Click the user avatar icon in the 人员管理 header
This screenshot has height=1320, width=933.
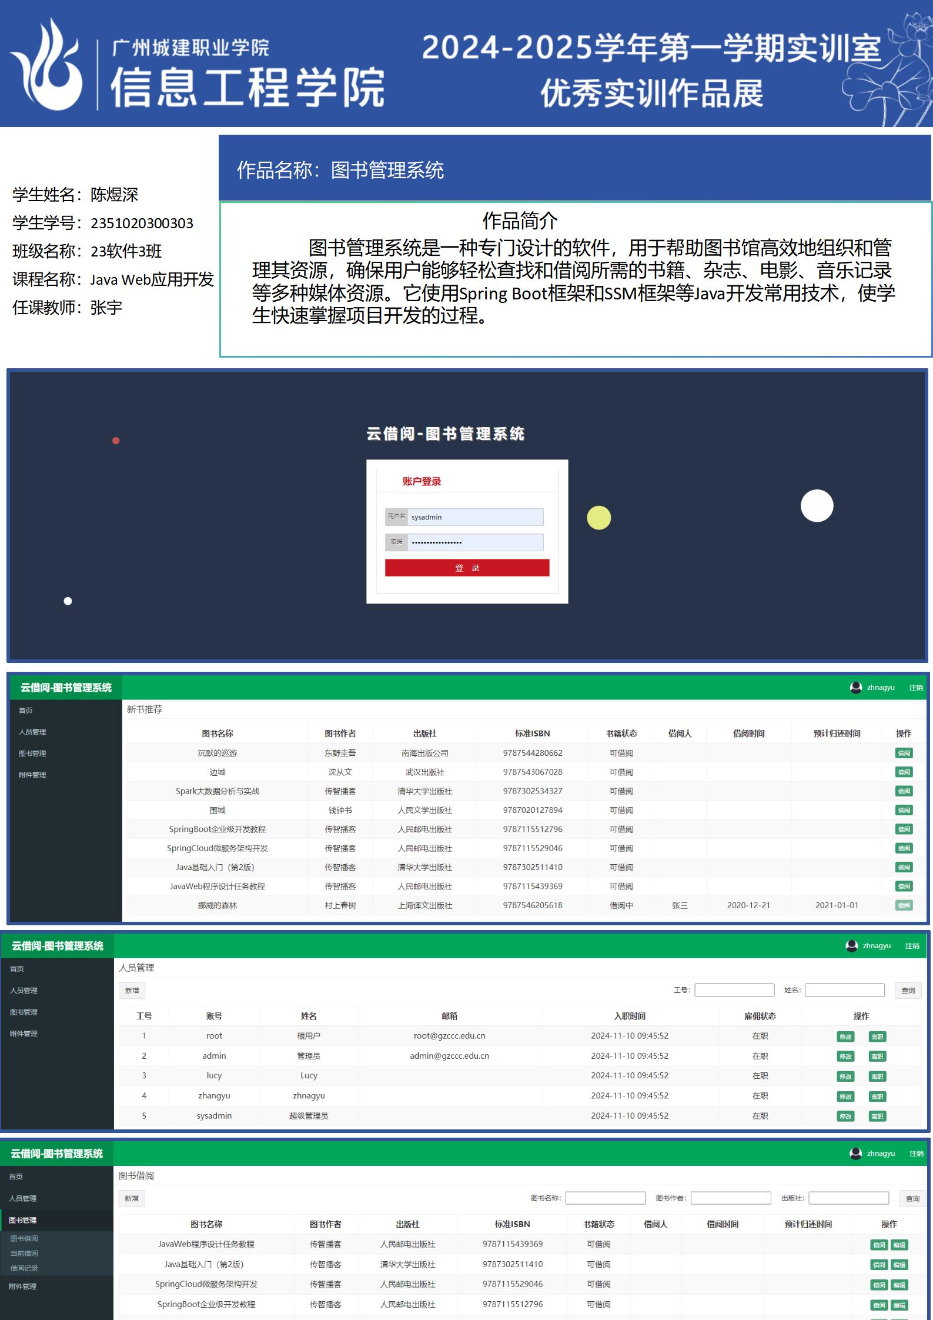tap(851, 945)
